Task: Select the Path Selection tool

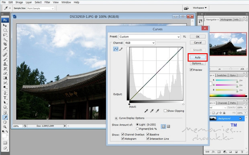Action: [x=5, y=102]
